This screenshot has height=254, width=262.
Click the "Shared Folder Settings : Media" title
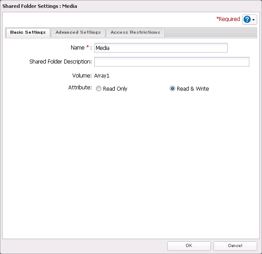point(40,6)
